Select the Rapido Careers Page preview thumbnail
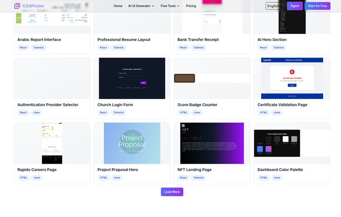341x217 pixels. [52, 143]
